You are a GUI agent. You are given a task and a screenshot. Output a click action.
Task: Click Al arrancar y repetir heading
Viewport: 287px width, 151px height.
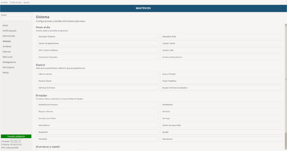pos(48,147)
